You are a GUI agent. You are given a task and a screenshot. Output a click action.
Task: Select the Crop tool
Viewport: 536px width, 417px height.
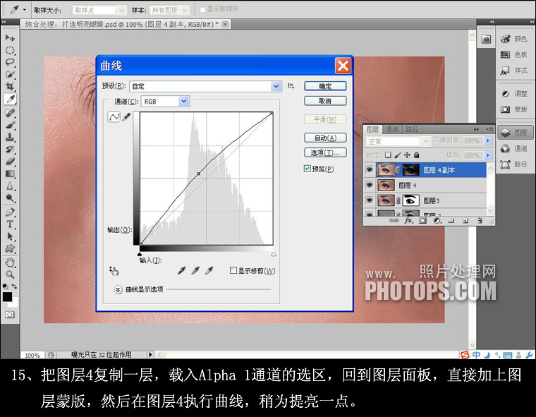click(10, 86)
